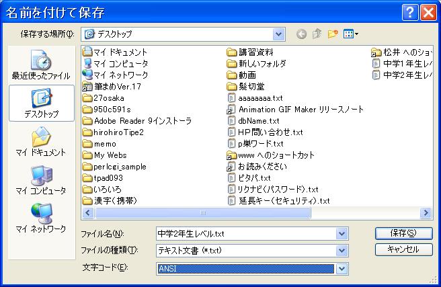Select デスクトップ in the places bar
The width and height of the screenshot is (441, 287).
(x=40, y=104)
